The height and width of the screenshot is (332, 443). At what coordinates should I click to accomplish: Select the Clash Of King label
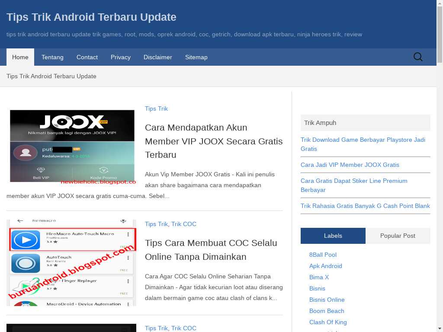click(x=328, y=322)
